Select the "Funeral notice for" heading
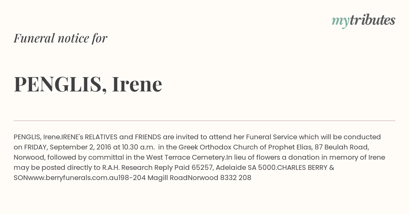This screenshot has width=409, height=214. (x=60, y=38)
